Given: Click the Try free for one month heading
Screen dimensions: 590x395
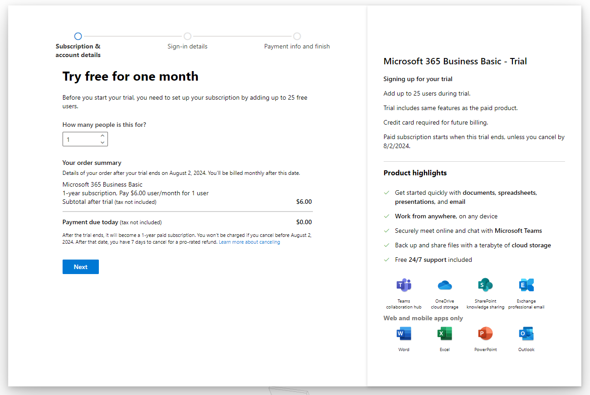Looking at the screenshot, I should click(131, 76).
